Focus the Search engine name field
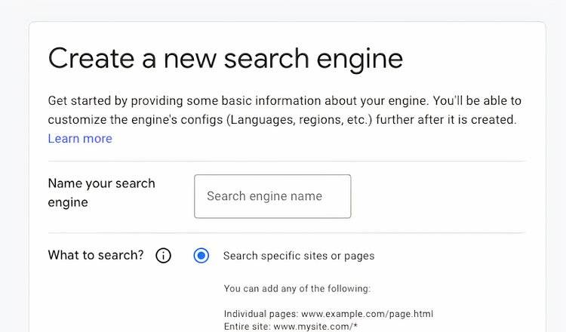The image size is (566, 332). pyautogui.click(x=272, y=196)
